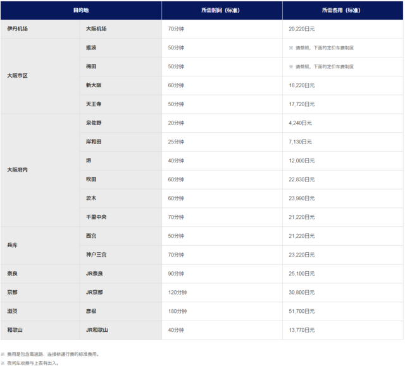Click the 所需时间（标准） column header

pos(221,10)
